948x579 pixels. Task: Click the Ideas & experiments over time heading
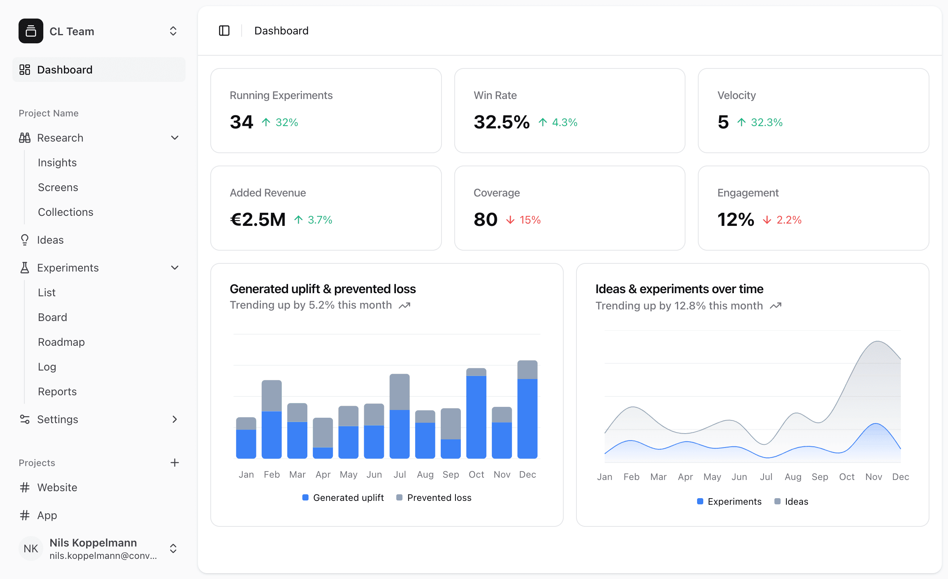point(679,289)
